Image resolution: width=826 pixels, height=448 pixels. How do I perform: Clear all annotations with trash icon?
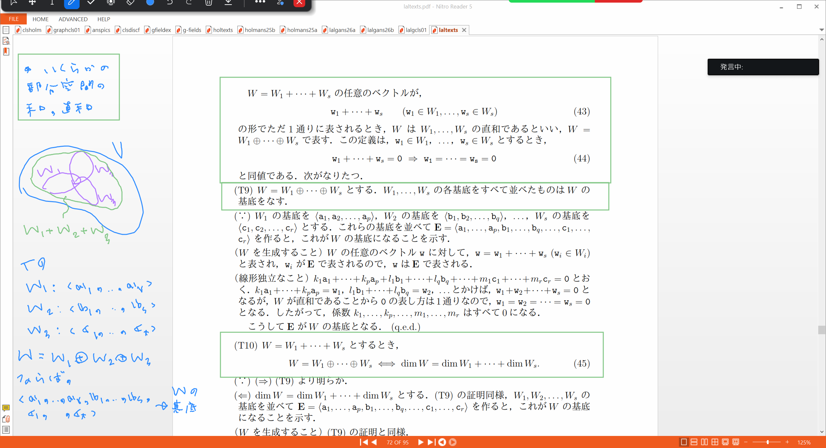[209, 2]
